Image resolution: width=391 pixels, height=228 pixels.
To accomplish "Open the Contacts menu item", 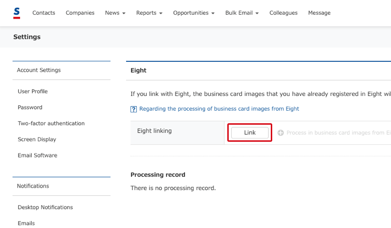I will (x=43, y=13).
